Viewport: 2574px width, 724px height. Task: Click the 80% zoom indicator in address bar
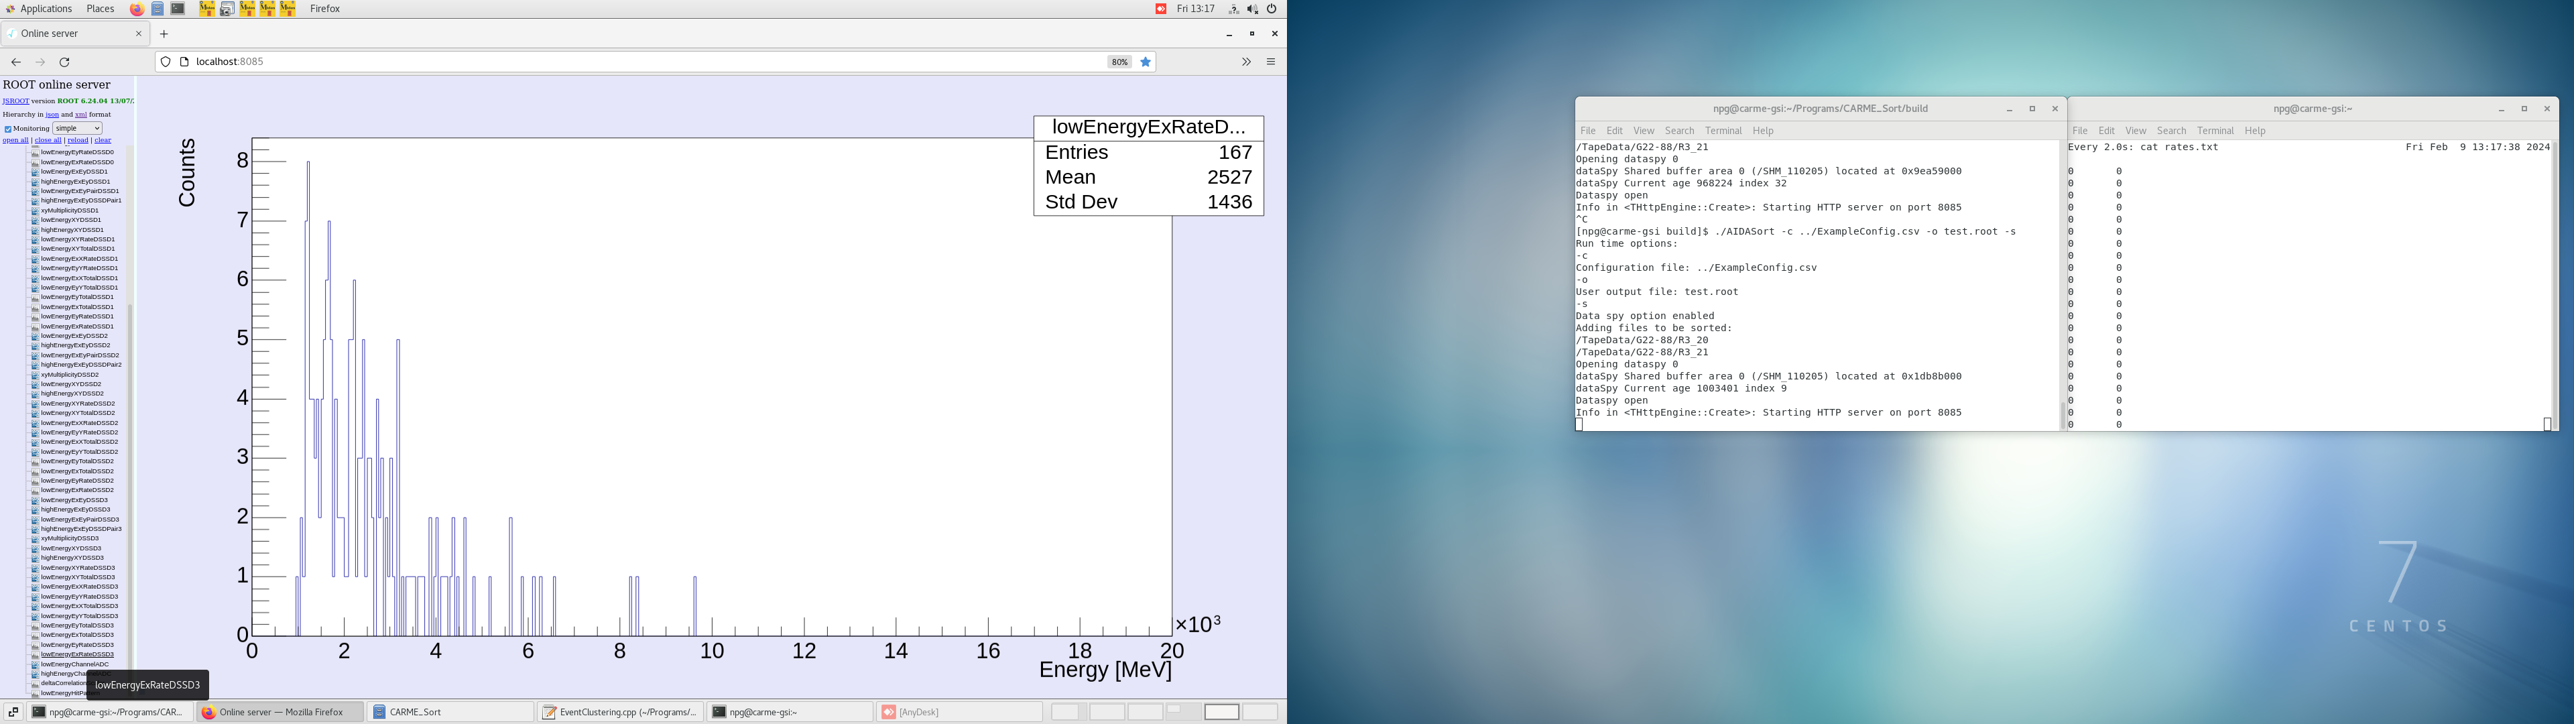[1119, 62]
